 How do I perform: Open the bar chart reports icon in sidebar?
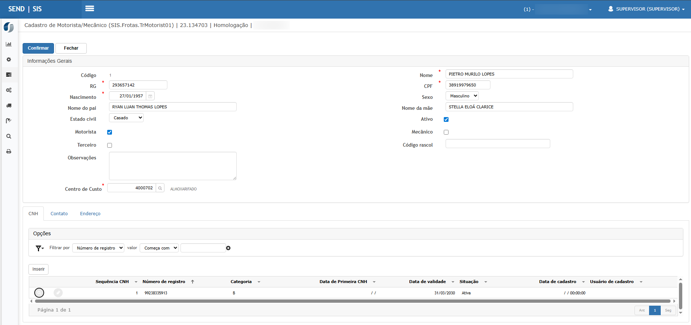click(9, 44)
